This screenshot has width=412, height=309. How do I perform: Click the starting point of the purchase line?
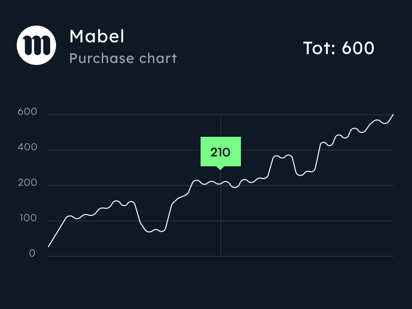(48, 246)
